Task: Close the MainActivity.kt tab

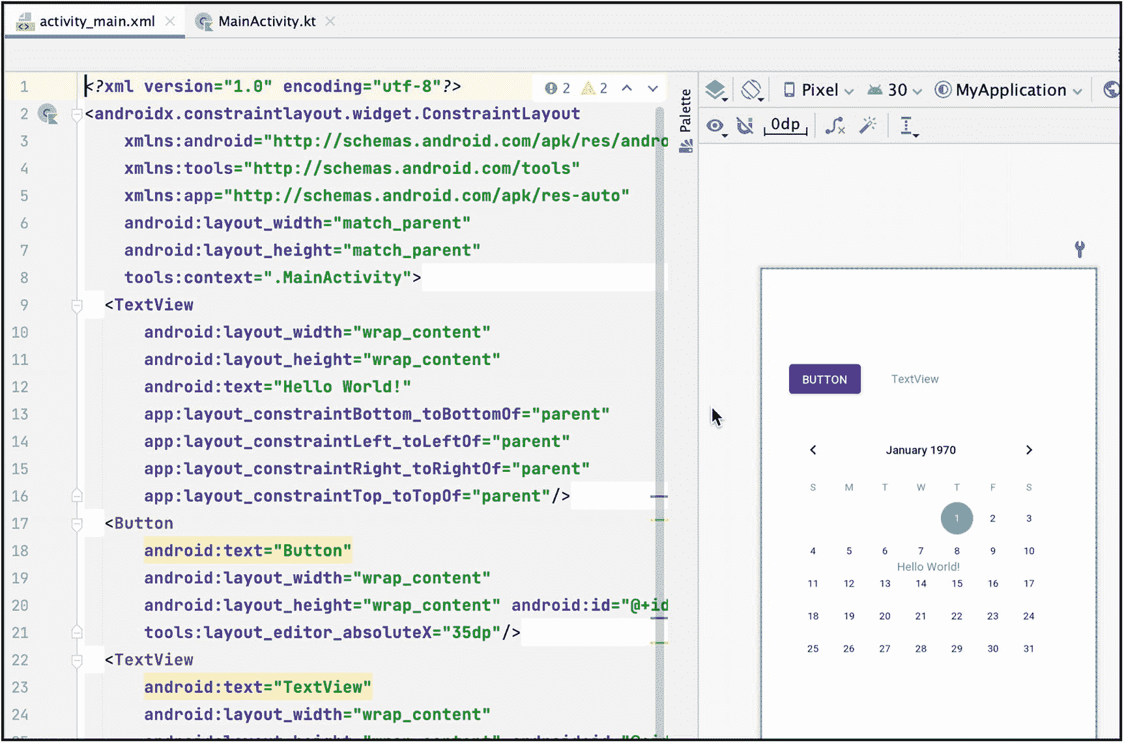Action: (x=330, y=22)
